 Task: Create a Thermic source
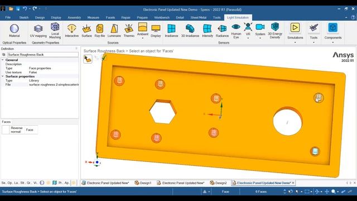[x=129, y=31]
